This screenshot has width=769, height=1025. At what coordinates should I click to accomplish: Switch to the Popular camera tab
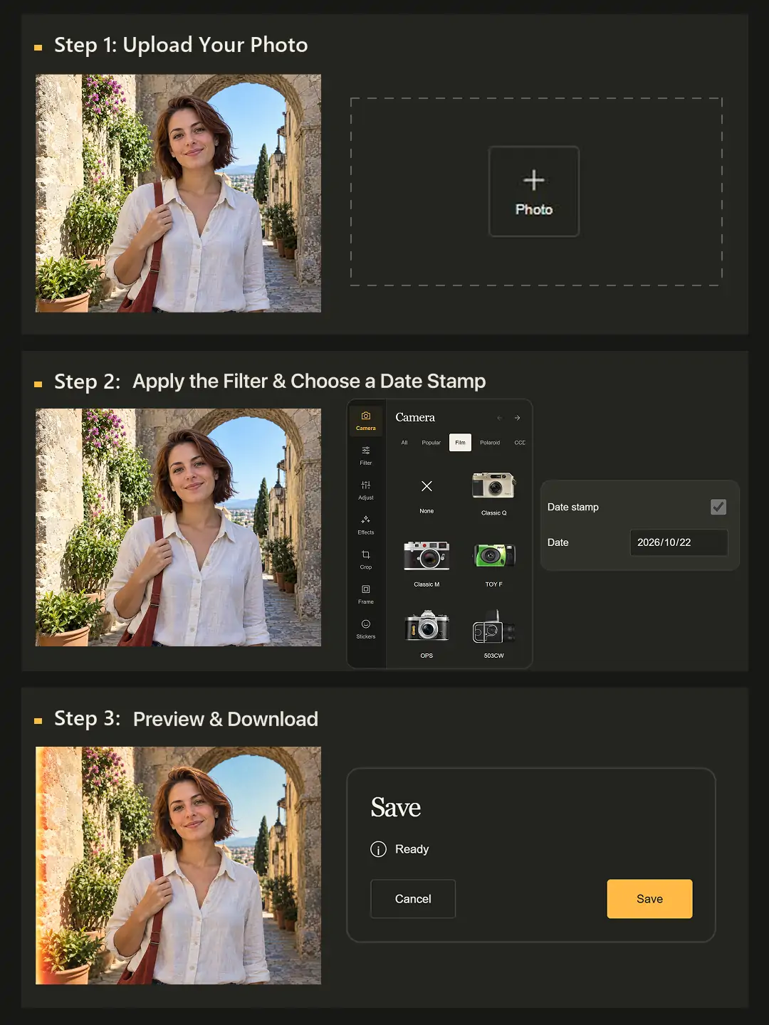[x=431, y=443]
